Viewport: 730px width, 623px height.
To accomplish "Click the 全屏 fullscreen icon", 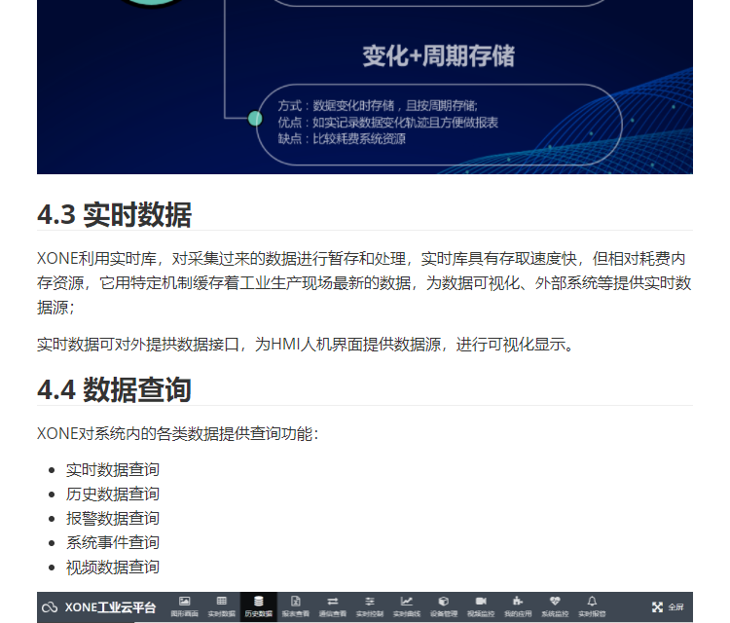I will (x=657, y=607).
